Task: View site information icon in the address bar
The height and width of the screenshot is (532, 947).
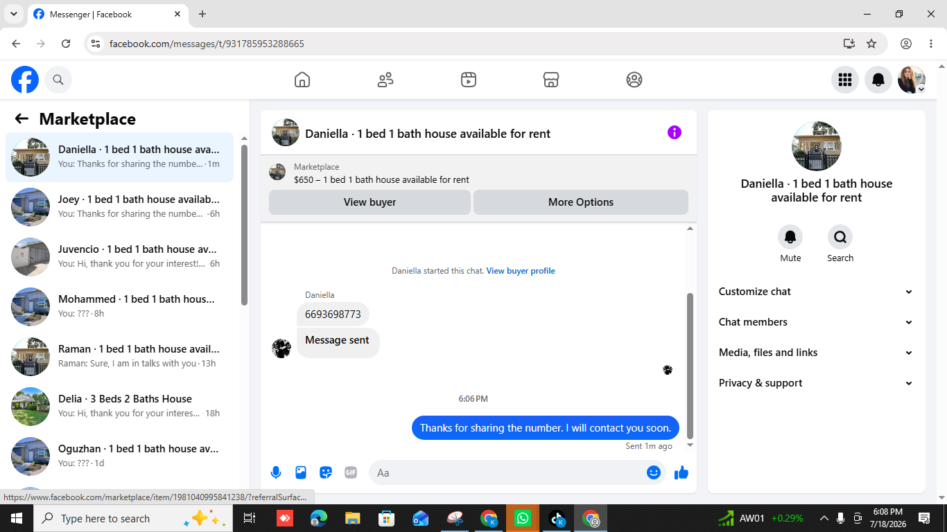Action: point(96,44)
